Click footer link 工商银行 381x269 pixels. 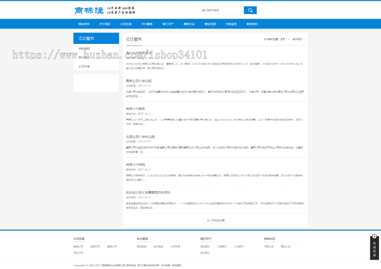(x=222, y=247)
